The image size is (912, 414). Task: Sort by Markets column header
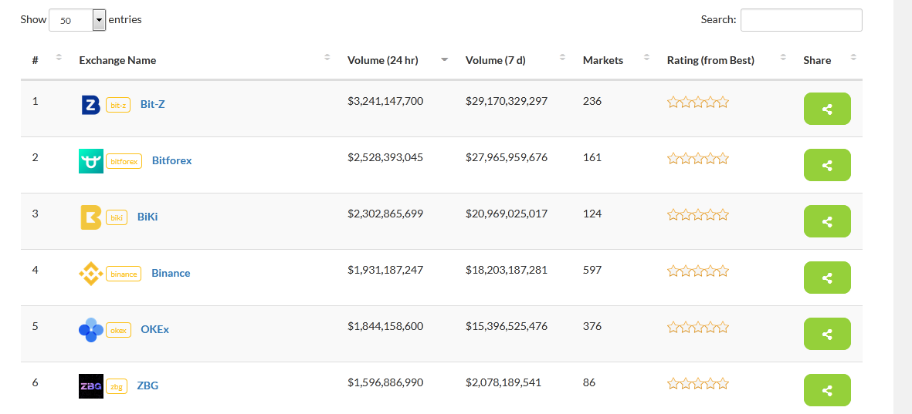coord(602,60)
